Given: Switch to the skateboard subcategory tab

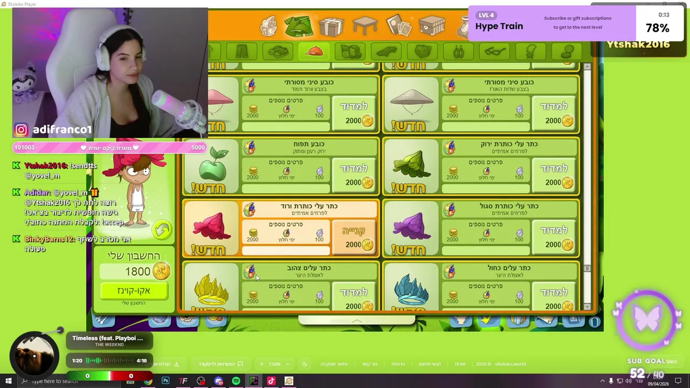Looking at the screenshot, I should tap(387, 52).
